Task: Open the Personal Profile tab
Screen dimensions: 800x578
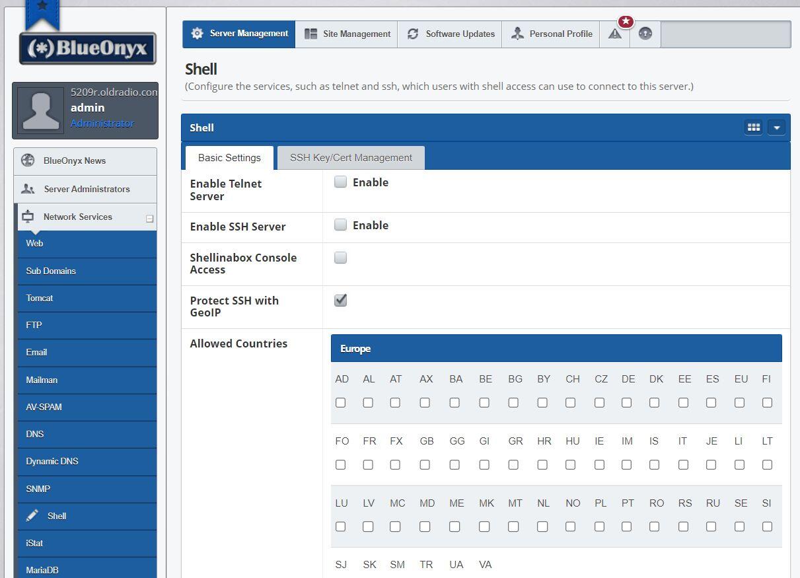Action: pos(551,34)
